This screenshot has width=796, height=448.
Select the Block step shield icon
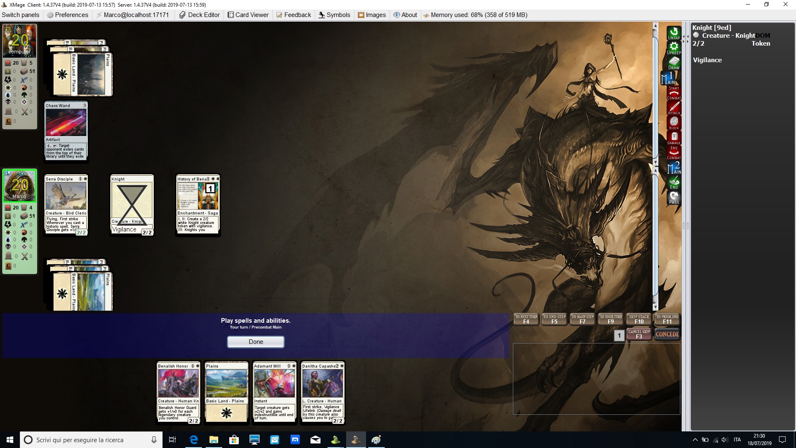click(x=674, y=123)
